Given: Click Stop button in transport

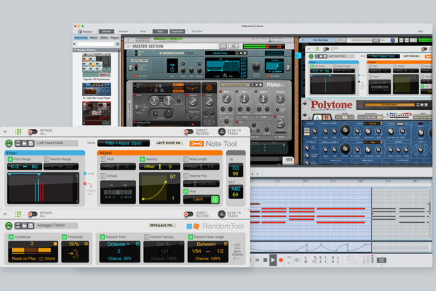Looking at the screenshot, I should click(265, 260).
